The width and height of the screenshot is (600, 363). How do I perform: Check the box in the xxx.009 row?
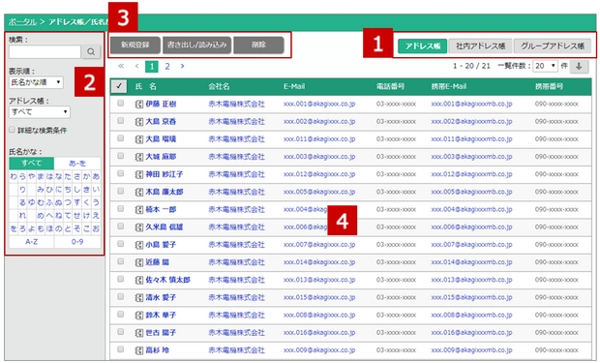[x=121, y=349]
